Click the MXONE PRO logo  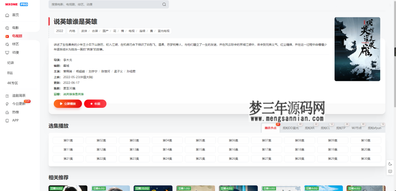[17, 4]
